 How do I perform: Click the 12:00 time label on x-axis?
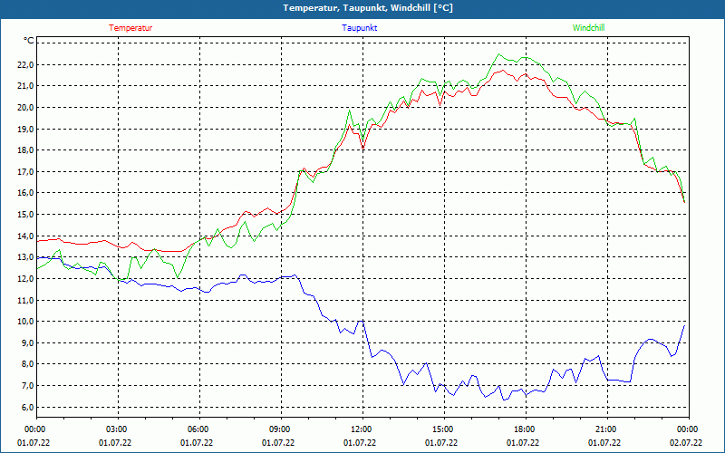click(362, 429)
